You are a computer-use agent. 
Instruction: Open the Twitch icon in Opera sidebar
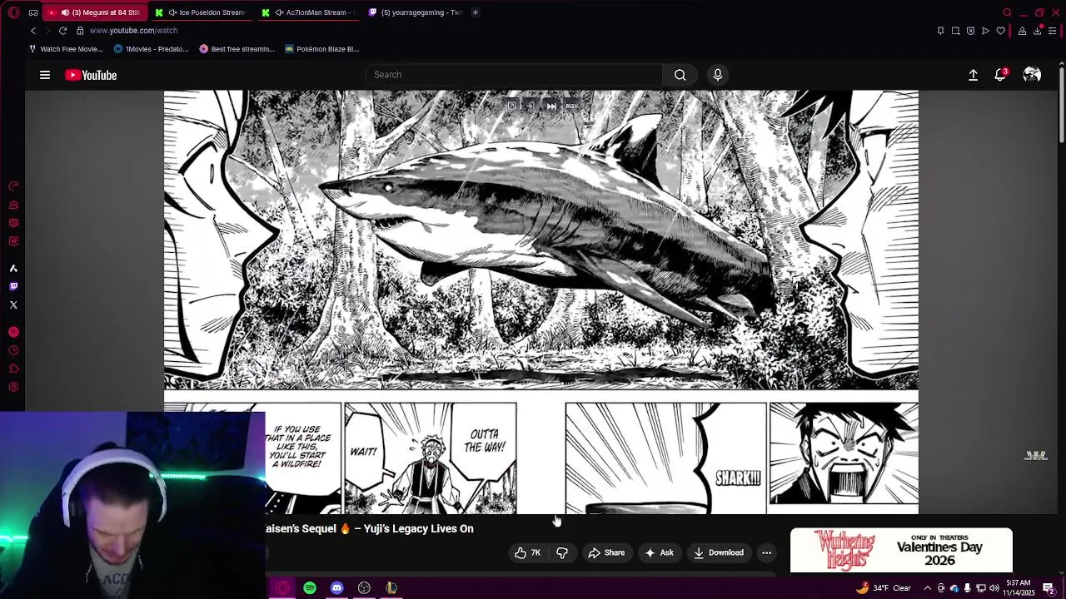(13, 286)
